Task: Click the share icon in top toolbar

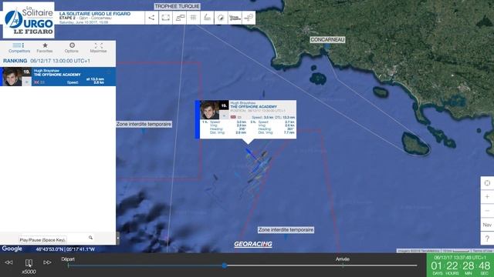Action: [151, 18]
